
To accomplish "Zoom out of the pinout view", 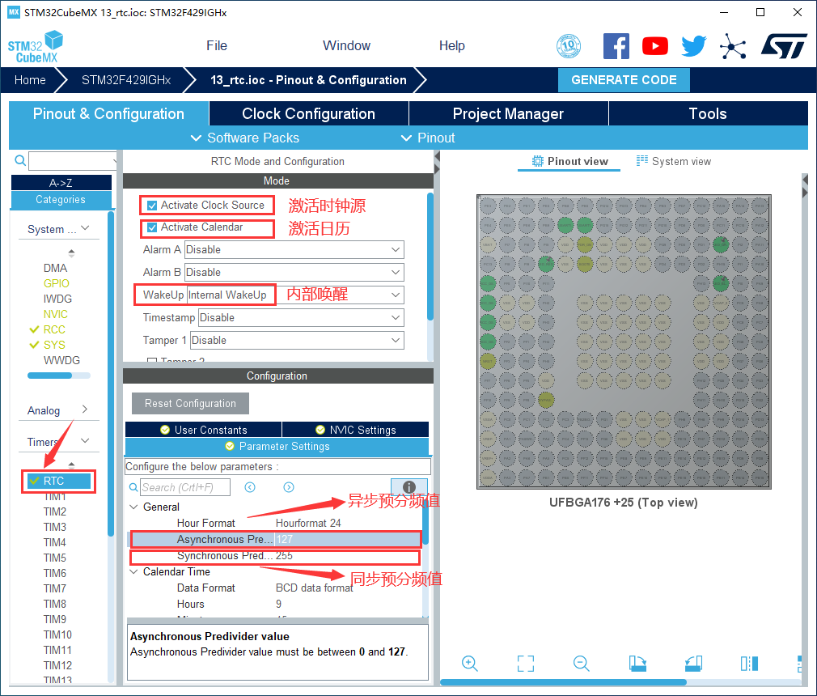I will click(x=581, y=663).
